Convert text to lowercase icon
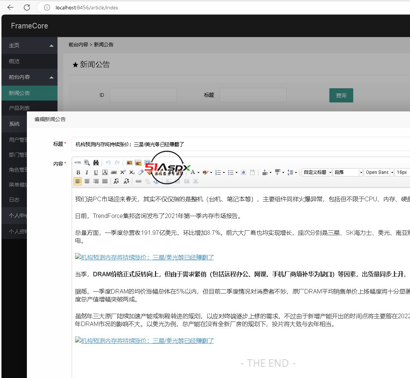The width and height of the screenshot is (410, 378). click(x=126, y=181)
